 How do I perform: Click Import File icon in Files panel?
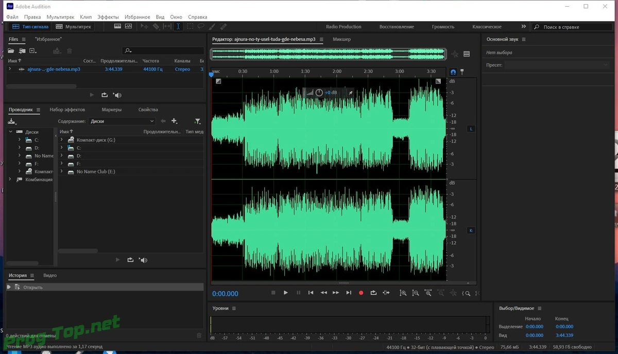point(22,51)
